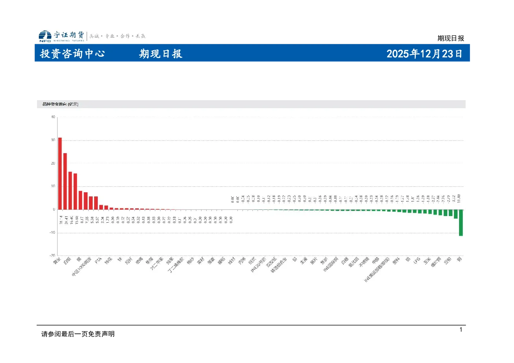This screenshot has height=363, width=514.
Task: Click the value label 8.17
Action: pyautogui.click(x=82, y=220)
